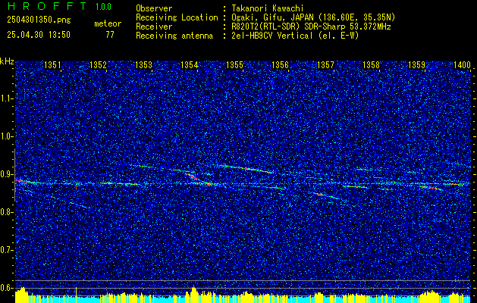Click the Receiving antenna label
This screenshot has height=303, width=477.
click(174, 36)
